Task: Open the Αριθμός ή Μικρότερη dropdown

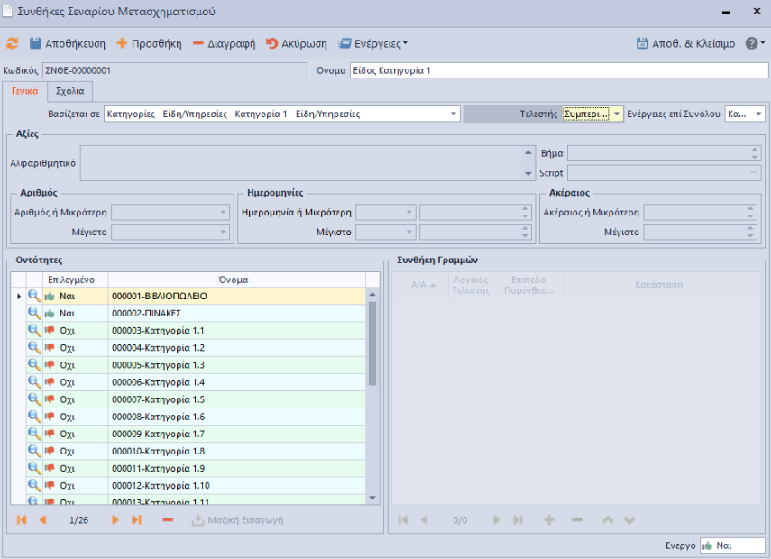Action: click(x=224, y=213)
